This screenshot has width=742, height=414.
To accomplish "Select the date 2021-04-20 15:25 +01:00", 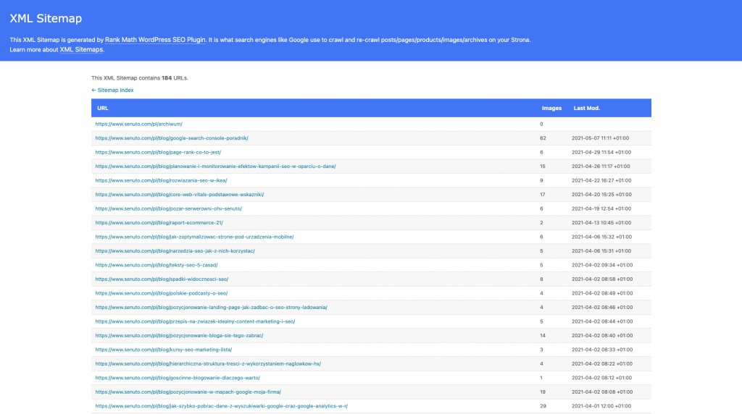I will (x=601, y=195).
